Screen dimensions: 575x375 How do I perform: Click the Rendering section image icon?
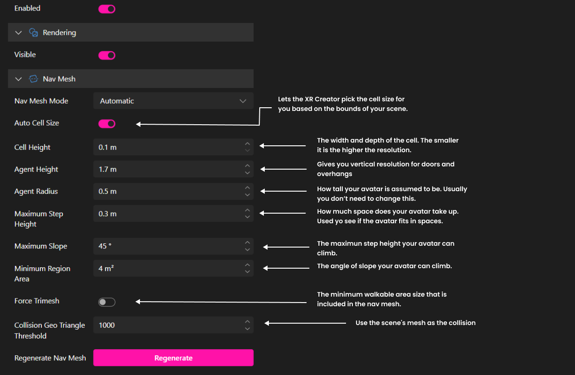[33, 33]
